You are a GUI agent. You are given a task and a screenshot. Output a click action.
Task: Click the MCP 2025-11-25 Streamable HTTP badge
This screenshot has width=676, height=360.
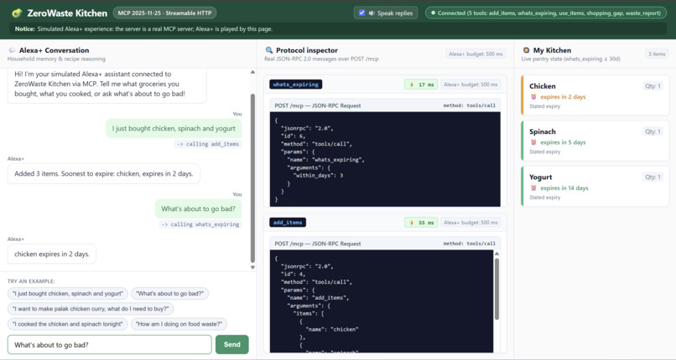(164, 13)
